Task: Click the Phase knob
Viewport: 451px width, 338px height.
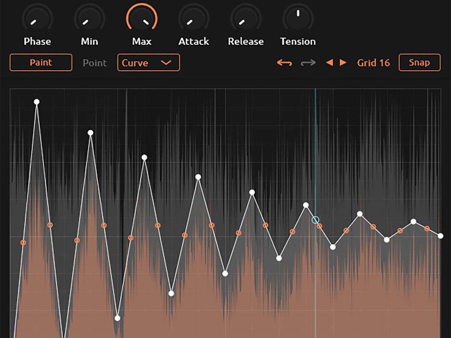Action: coord(37,18)
